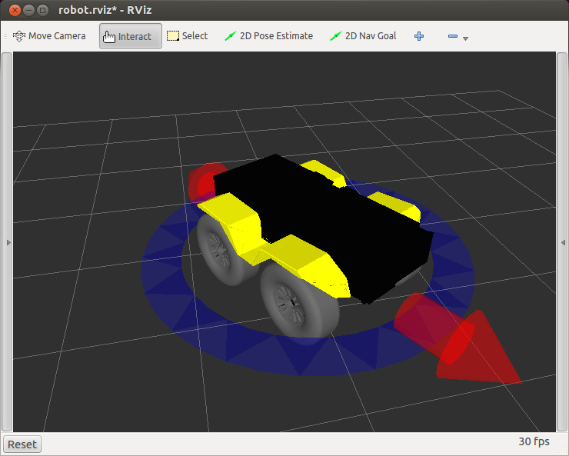Click the blue plus add-tool icon
The height and width of the screenshot is (456, 569).
coord(419,36)
